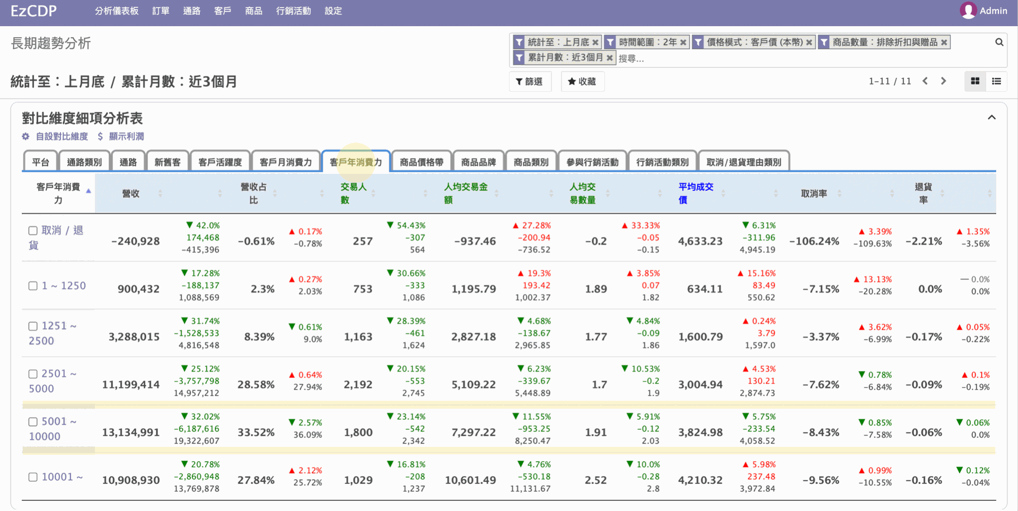Image resolution: width=1018 pixels, height=511 pixels.
Task: Open the 通路 menu in top bar
Action: 191,11
